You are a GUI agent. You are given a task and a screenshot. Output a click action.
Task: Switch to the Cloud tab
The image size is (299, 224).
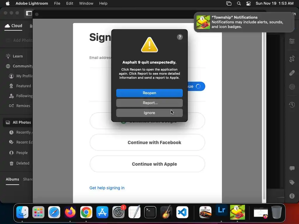pos(13,26)
